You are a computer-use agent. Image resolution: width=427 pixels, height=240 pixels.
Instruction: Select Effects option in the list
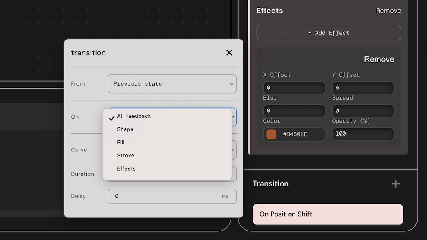(126, 169)
